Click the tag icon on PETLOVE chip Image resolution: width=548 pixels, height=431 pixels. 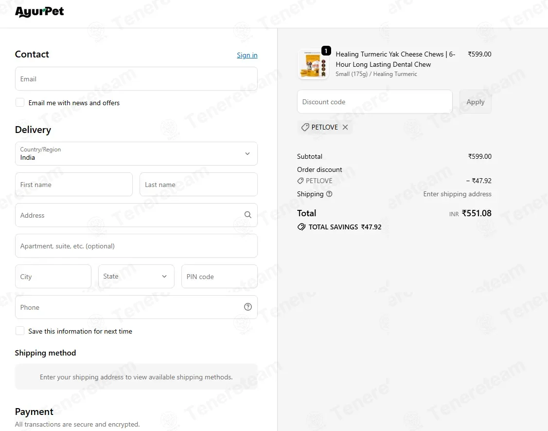[305, 127]
